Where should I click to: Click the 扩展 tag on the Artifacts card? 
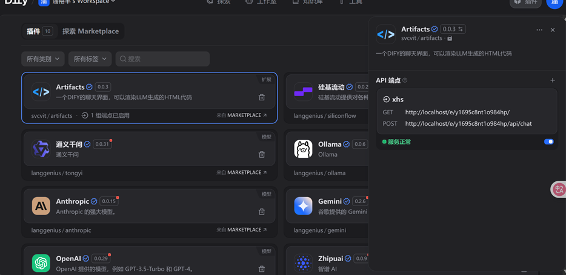tap(267, 79)
